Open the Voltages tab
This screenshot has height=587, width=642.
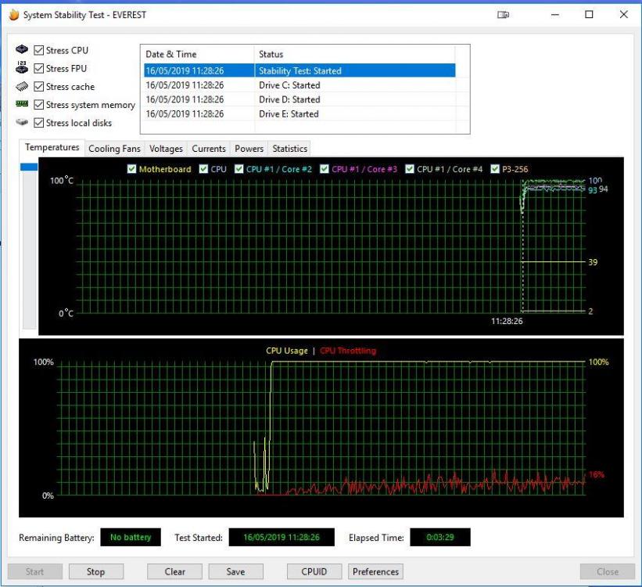point(166,149)
